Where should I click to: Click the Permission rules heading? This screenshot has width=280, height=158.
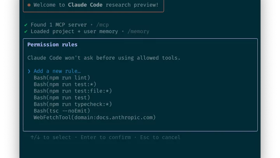coord(52,44)
